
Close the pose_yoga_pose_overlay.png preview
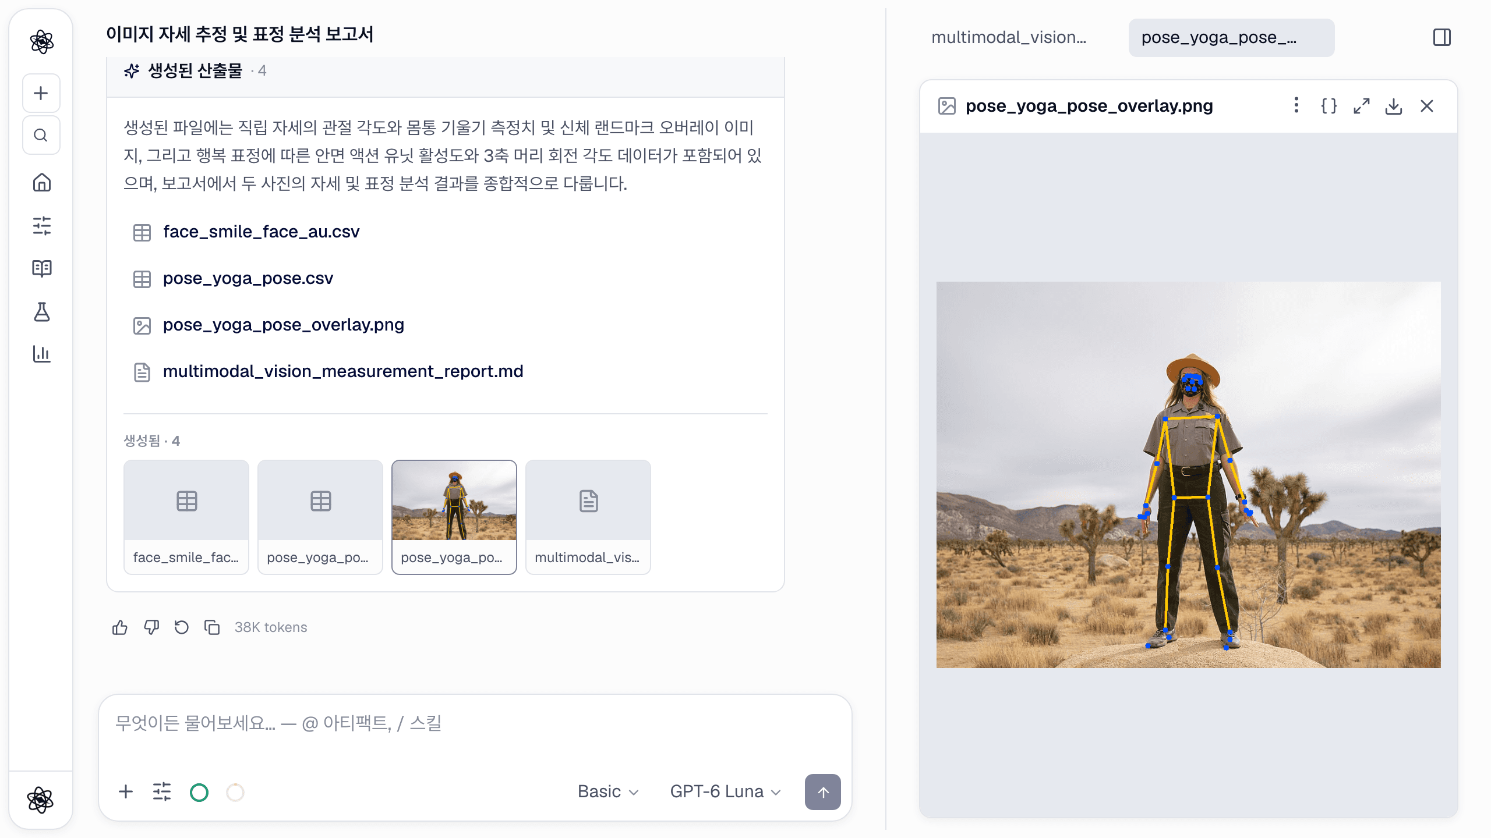click(1427, 106)
